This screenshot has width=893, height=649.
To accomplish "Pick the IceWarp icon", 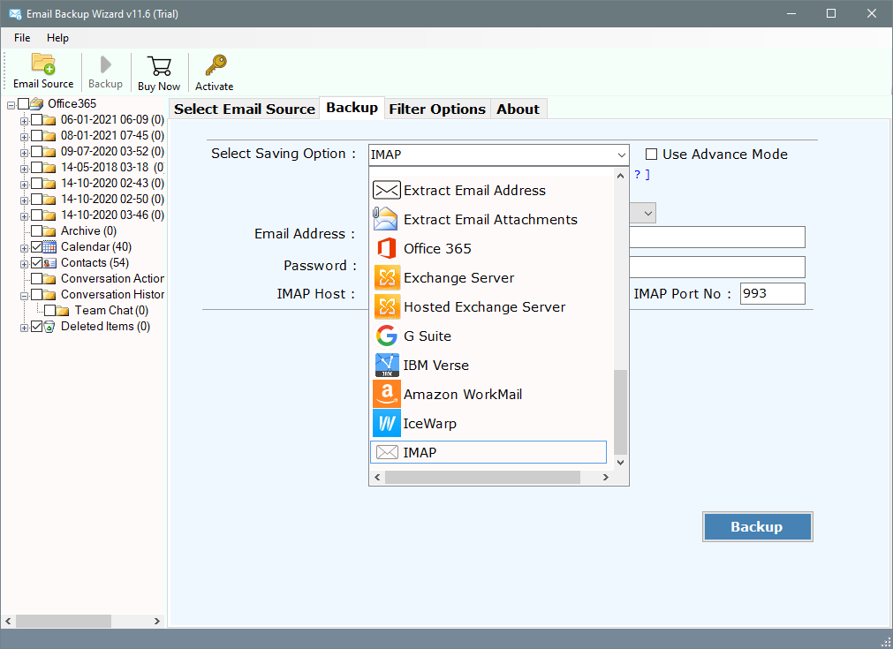I will [387, 423].
